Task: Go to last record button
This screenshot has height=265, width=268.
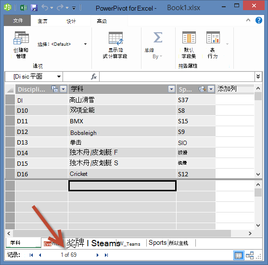Action: coord(106,255)
